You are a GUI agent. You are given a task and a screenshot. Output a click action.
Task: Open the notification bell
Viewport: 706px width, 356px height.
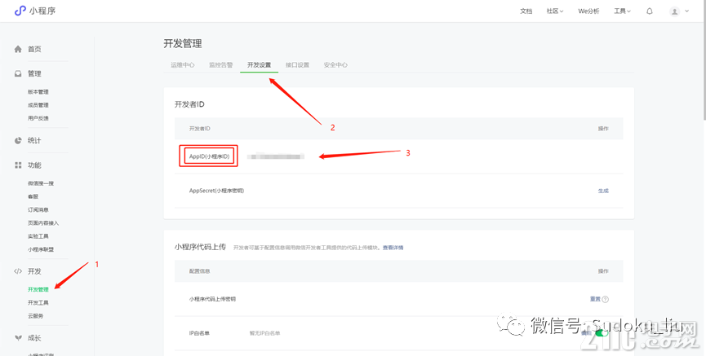pyautogui.click(x=649, y=11)
